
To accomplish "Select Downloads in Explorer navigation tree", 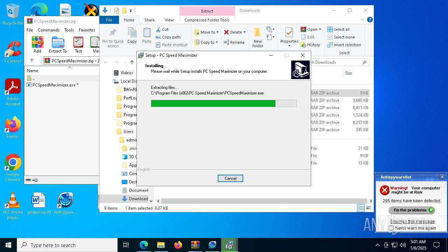I will 135,199.
